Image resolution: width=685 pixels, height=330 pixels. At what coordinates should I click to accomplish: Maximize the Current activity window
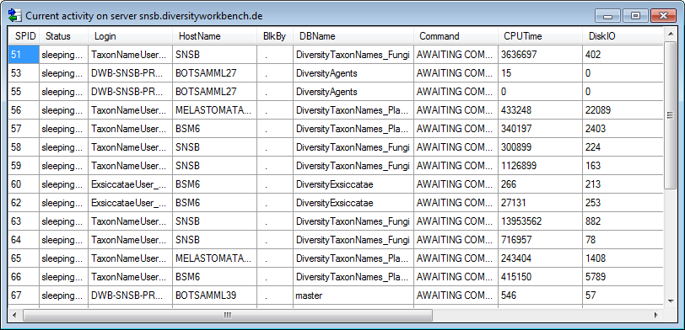pos(635,16)
